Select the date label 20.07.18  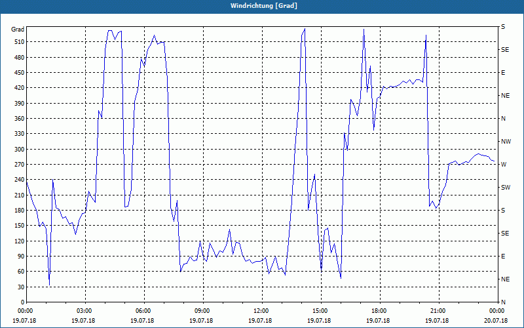pyautogui.click(x=496, y=321)
